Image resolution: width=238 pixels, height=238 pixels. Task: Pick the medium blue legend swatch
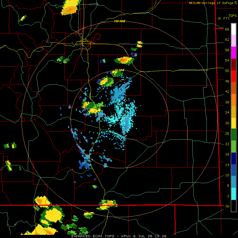tap(234, 170)
